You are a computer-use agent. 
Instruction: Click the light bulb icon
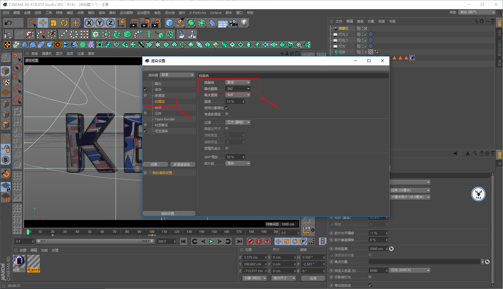click(244, 23)
